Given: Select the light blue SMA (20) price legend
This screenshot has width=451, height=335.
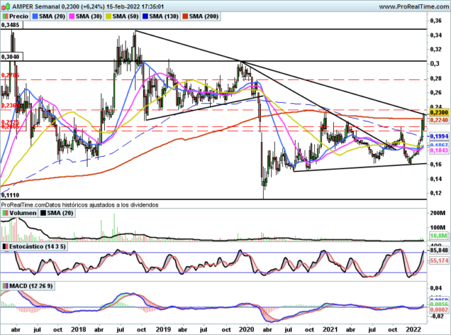Looking at the screenshot, I should click(x=49, y=17).
